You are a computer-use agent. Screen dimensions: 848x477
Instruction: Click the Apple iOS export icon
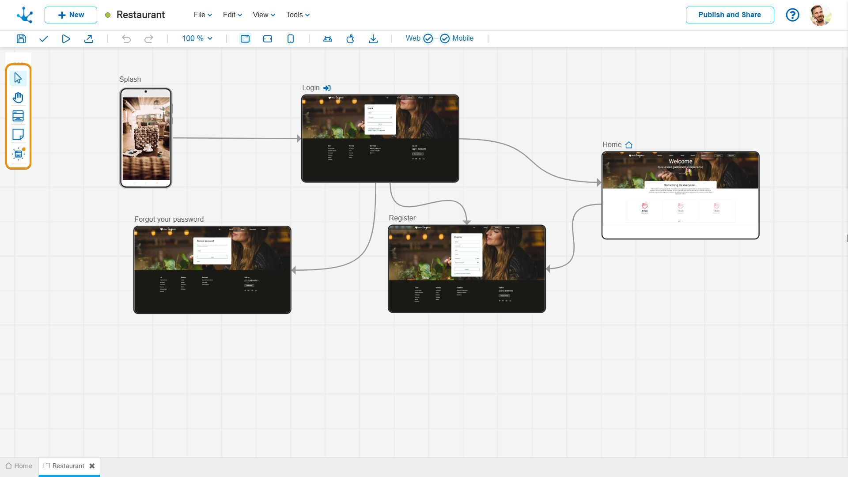350,39
